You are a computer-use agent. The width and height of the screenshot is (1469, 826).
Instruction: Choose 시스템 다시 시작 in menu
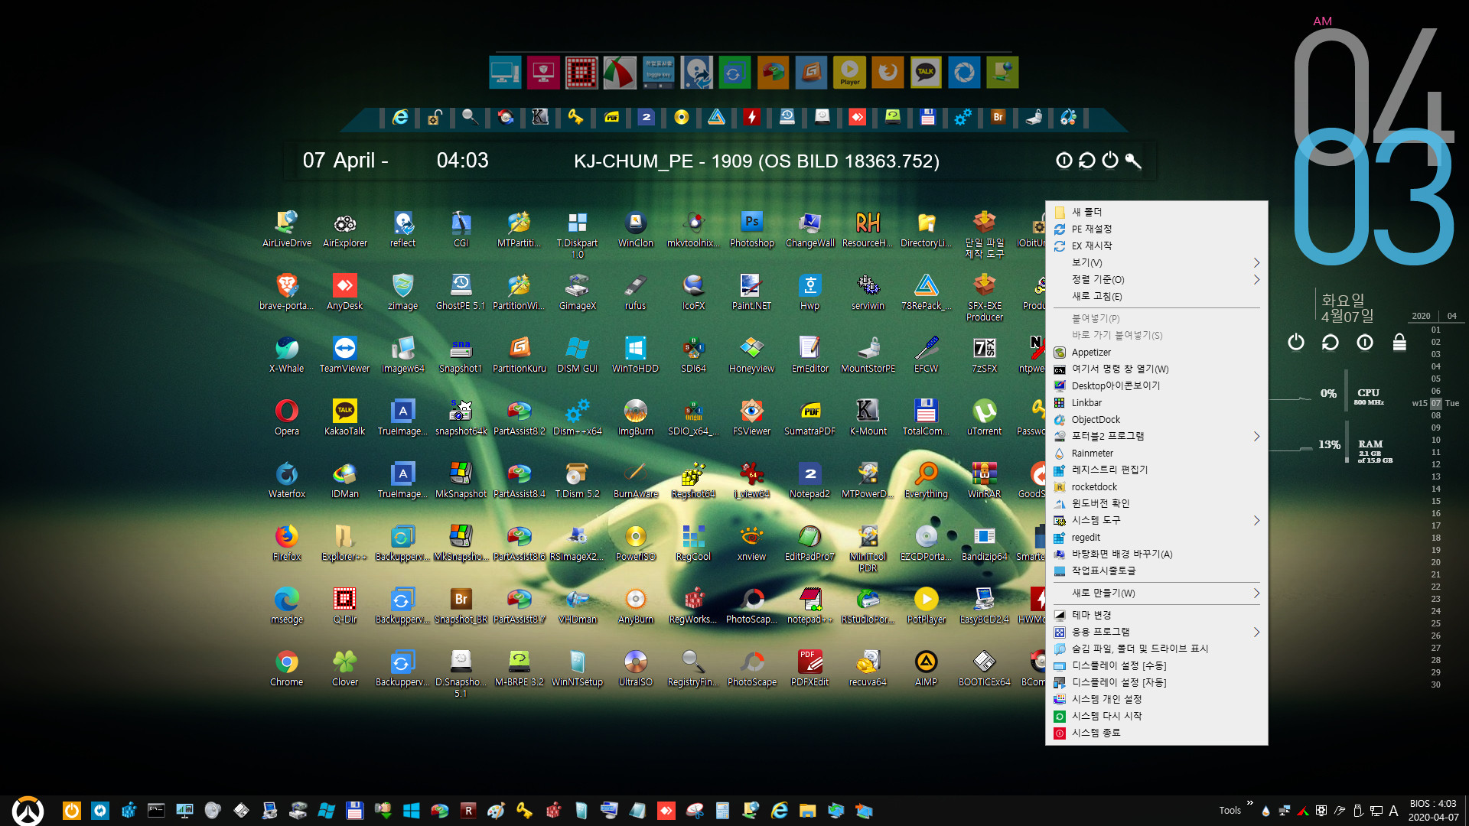pos(1156,716)
